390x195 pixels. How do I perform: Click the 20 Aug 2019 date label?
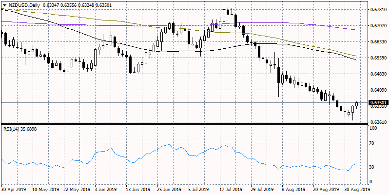[325, 189]
